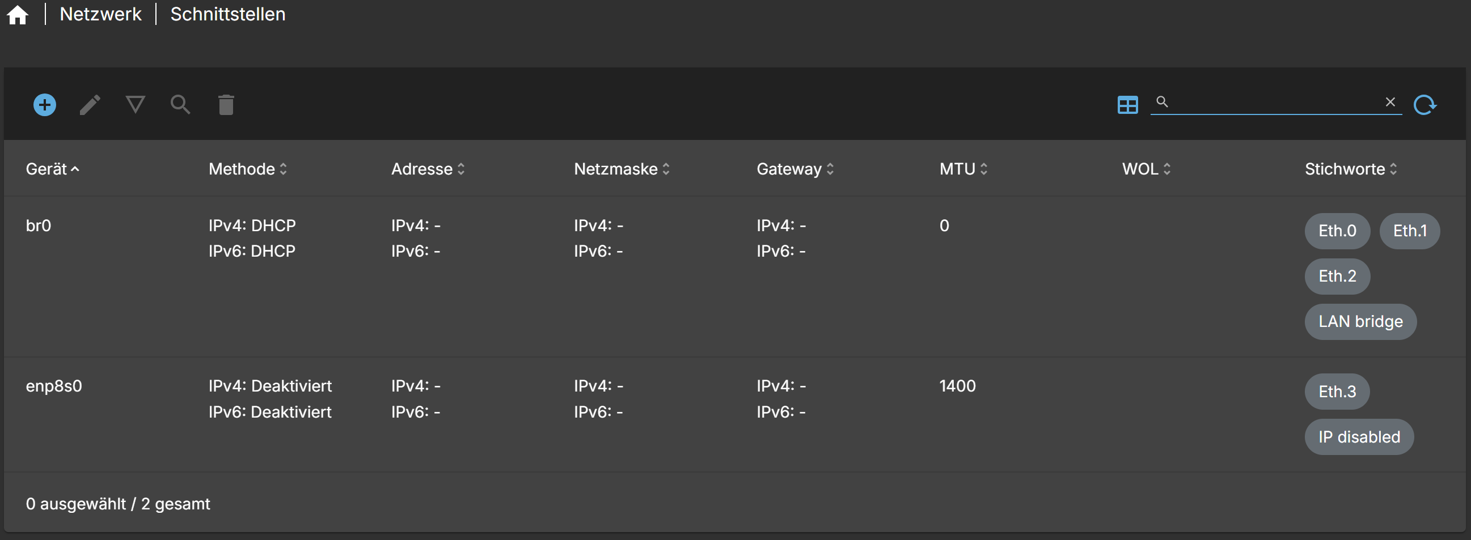Open the Netzwerk breadcrumb item

100,14
